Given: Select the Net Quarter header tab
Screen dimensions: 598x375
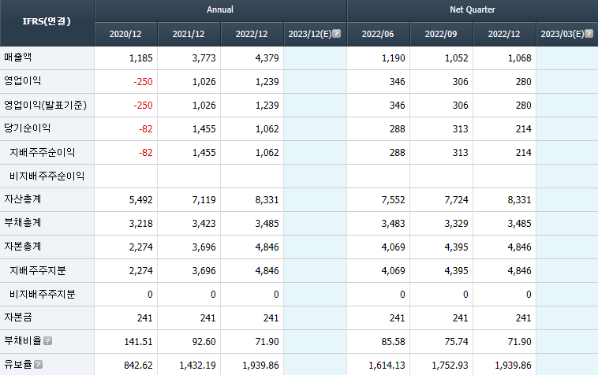Looking at the screenshot, I should (x=473, y=10).
